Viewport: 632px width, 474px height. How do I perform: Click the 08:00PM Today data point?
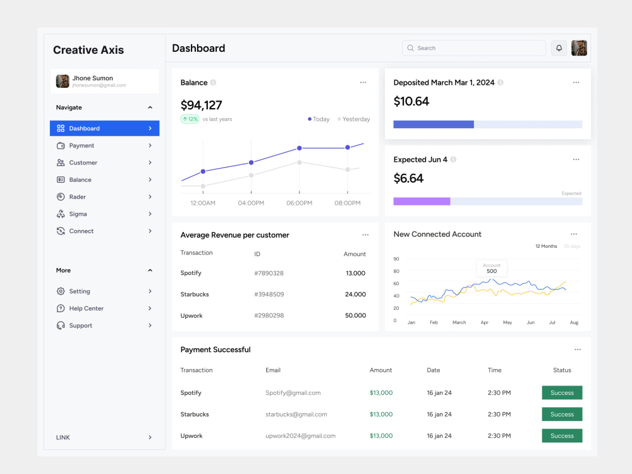[x=348, y=147]
